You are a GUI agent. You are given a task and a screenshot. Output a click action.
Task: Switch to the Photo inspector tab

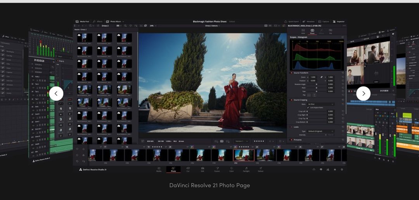pyautogui.click(x=312, y=31)
